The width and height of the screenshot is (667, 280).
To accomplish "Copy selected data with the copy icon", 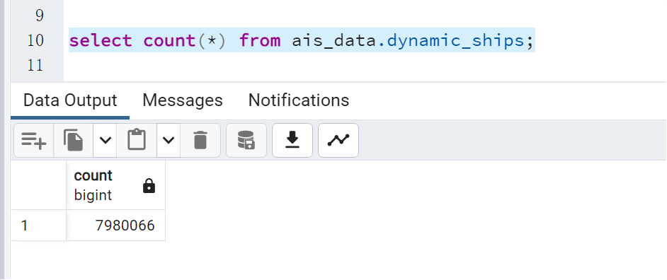I will click(73, 140).
